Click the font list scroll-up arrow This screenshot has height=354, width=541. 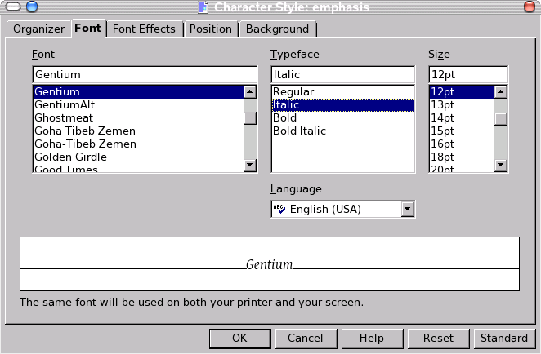[x=250, y=92]
